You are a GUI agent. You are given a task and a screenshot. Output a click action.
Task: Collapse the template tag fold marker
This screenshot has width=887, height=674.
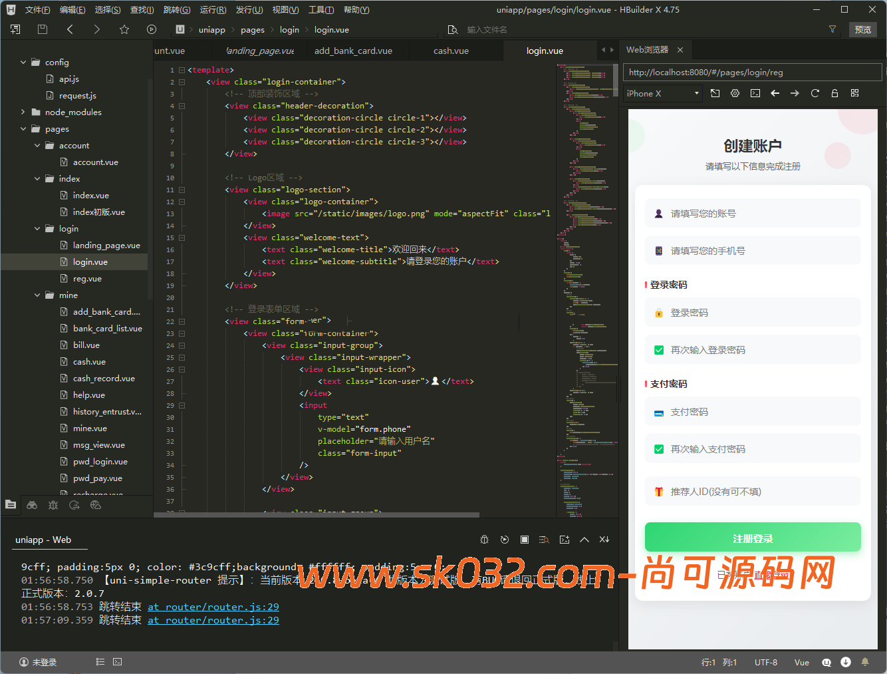182,70
